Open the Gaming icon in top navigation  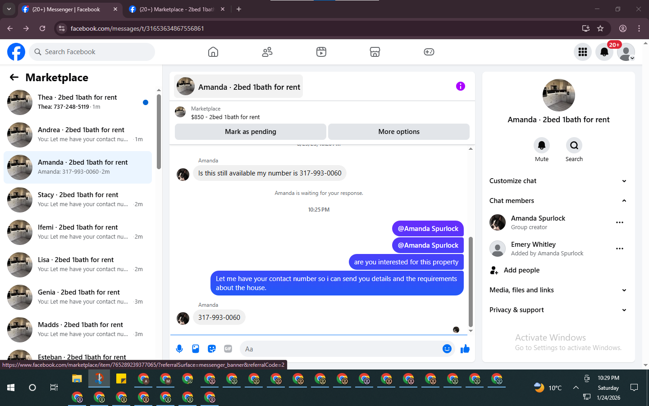[x=429, y=52]
